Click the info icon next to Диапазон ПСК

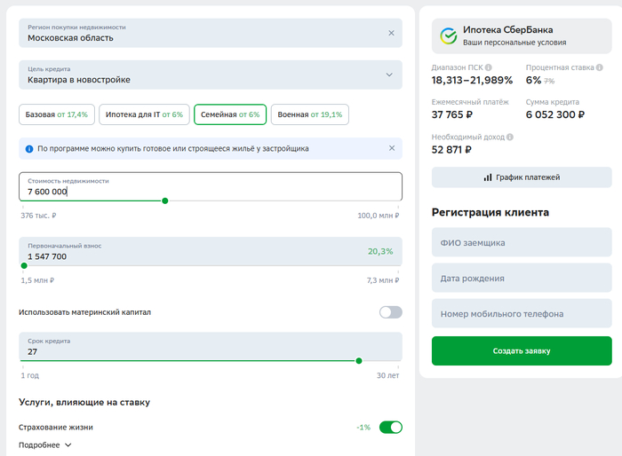pos(489,67)
